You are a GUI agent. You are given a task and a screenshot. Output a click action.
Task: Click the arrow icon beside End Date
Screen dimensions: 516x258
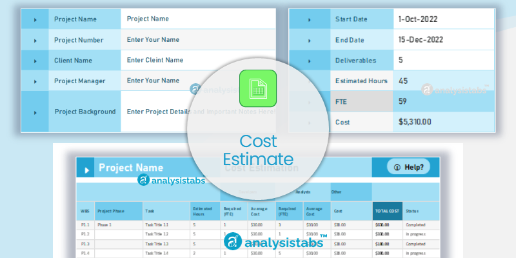pos(310,41)
